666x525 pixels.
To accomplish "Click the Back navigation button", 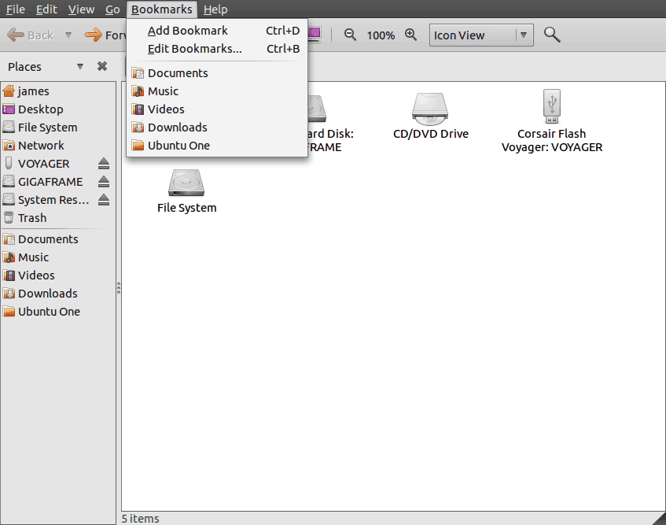I will (x=31, y=35).
